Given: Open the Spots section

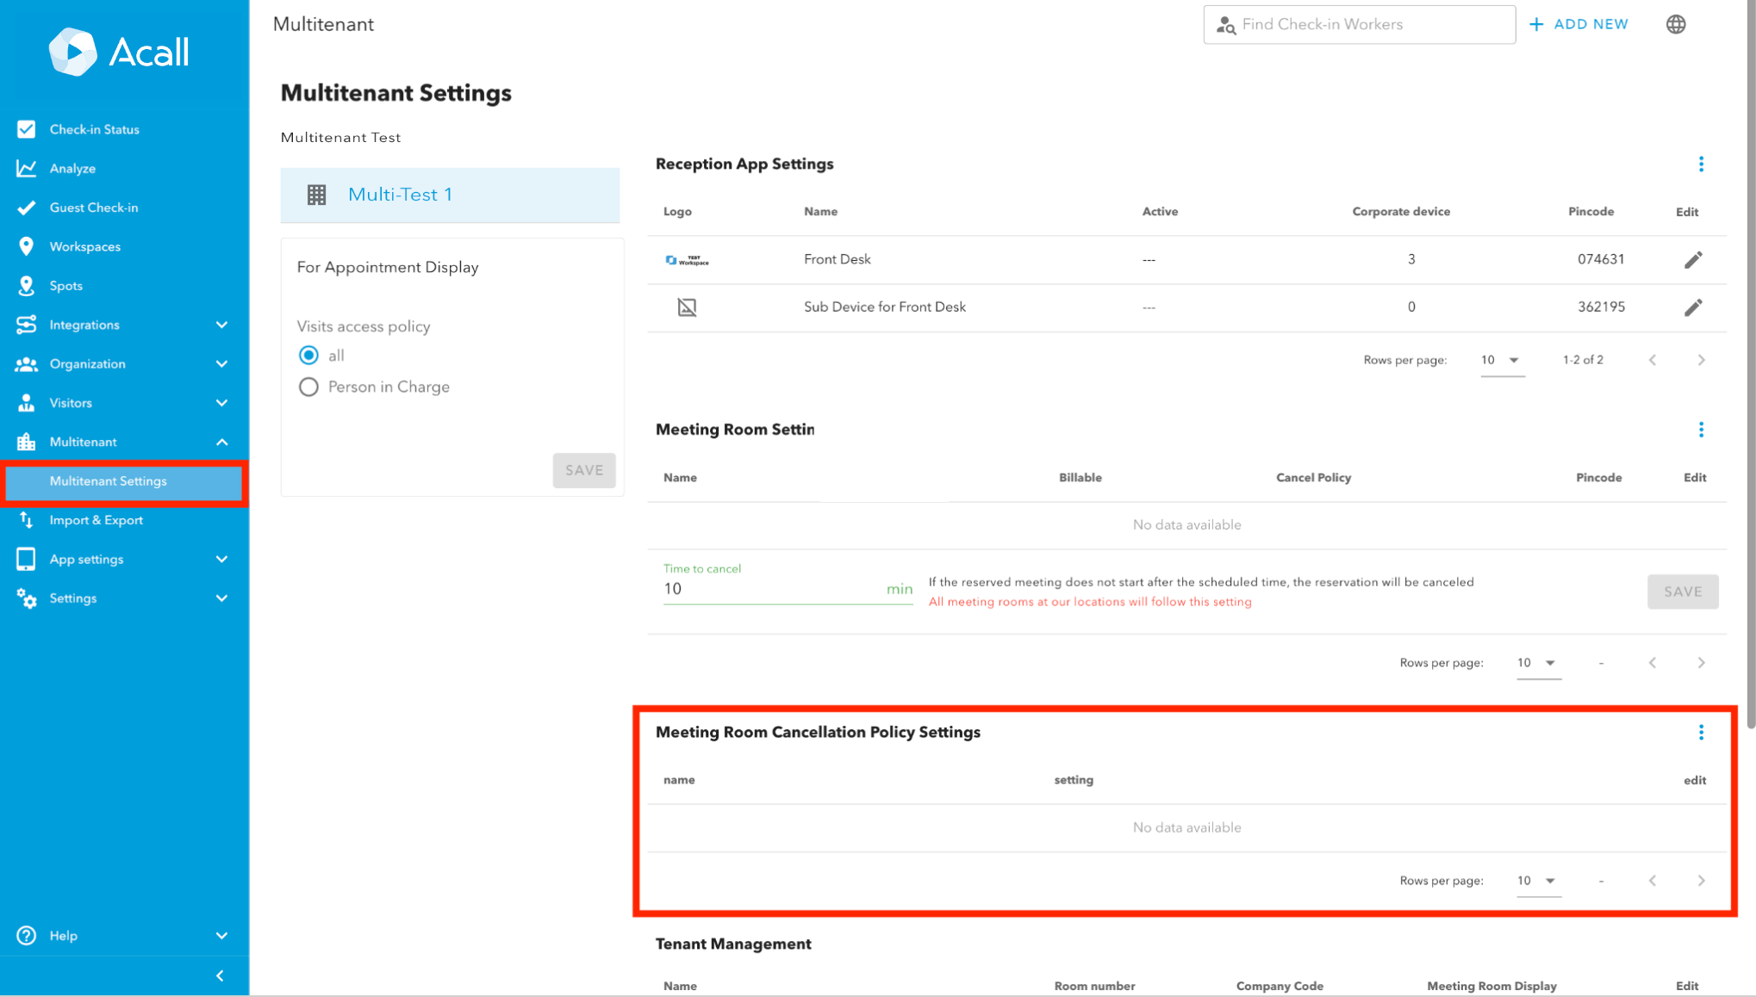Looking at the screenshot, I should (x=67, y=286).
